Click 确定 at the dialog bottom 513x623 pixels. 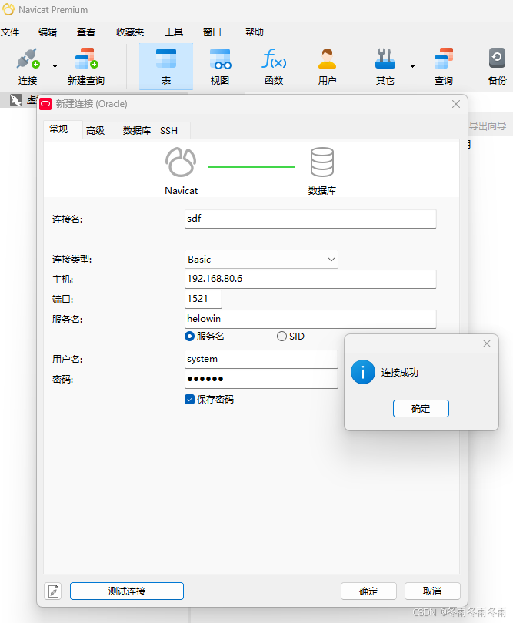pyautogui.click(x=368, y=591)
